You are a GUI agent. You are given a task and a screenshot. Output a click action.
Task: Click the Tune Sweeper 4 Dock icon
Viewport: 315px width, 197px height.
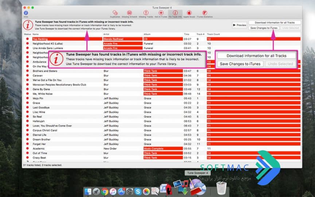point(198,188)
